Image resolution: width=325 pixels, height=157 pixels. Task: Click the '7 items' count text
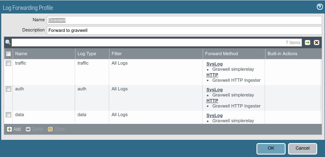(x=293, y=43)
